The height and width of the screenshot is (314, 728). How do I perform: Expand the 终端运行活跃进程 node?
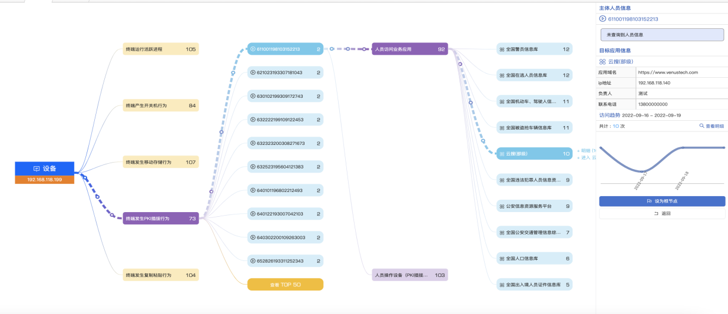pyautogui.click(x=161, y=49)
